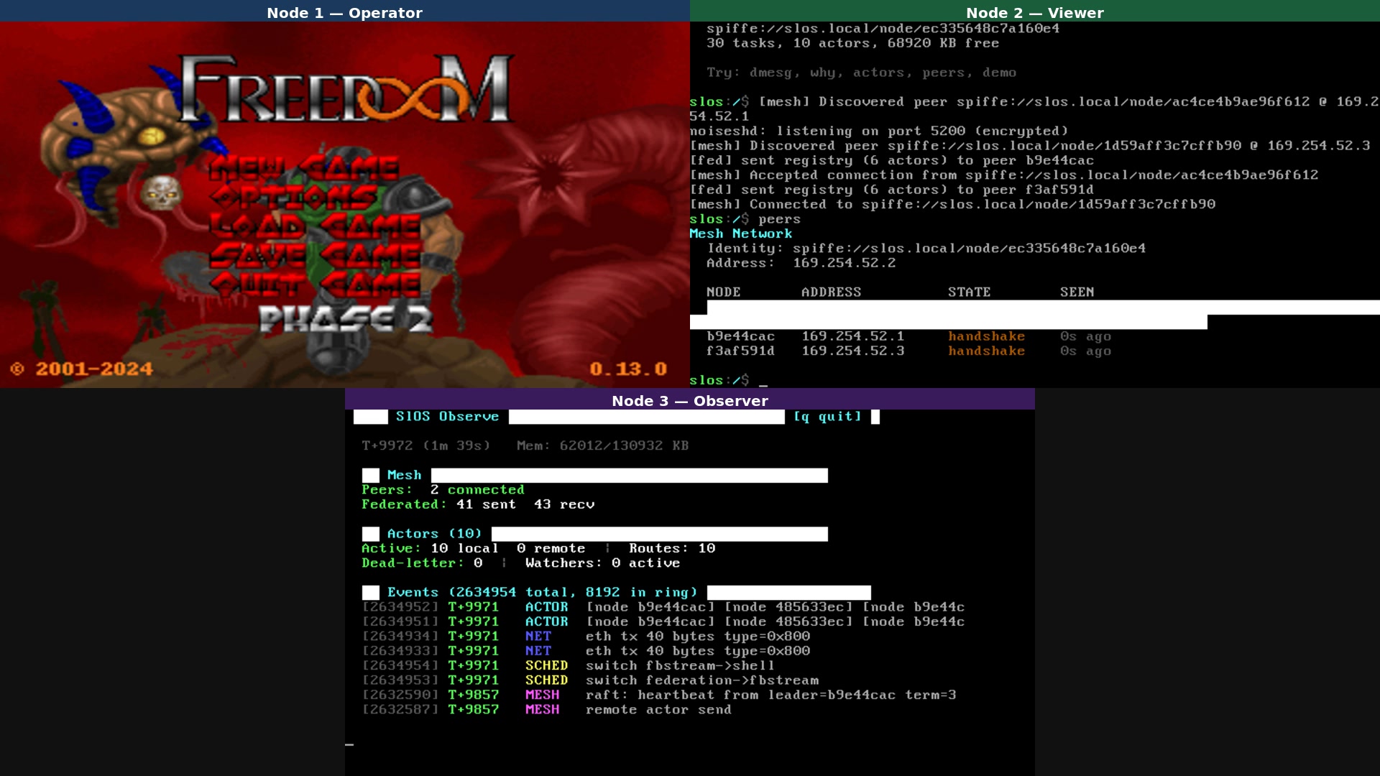Image resolution: width=1380 pixels, height=776 pixels.
Task: Click handshake state for 169.254.52.3
Action: [986, 351]
